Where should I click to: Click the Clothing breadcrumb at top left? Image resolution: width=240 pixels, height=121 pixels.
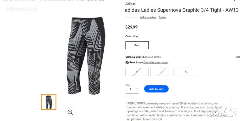click(7, 0)
